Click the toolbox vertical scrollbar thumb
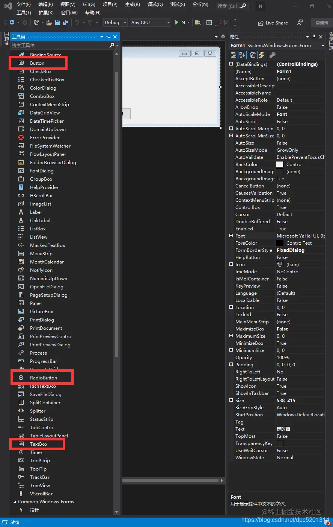The image size is (333, 527). [116, 215]
